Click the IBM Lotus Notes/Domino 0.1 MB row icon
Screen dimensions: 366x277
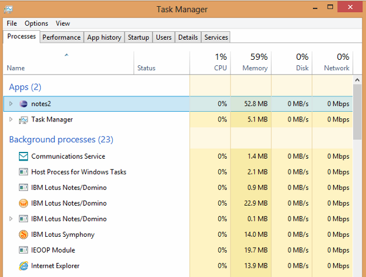[23, 219]
